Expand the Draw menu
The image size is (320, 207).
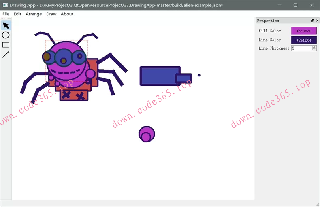point(51,14)
